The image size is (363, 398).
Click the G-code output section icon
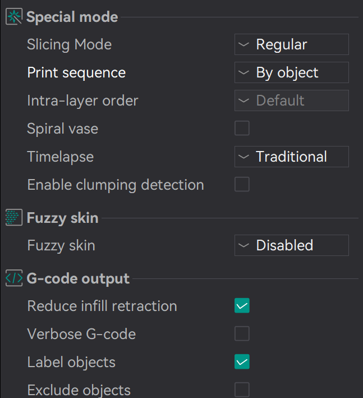13,278
